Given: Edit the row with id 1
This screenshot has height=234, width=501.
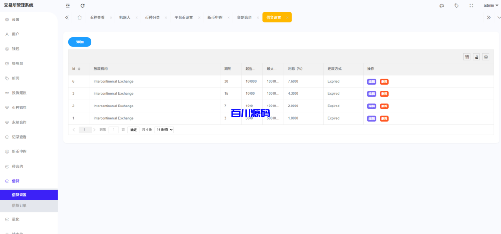Looking at the screenshot, I should (372, 118).
